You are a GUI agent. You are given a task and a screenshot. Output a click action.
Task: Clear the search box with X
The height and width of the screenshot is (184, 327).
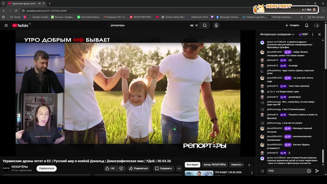coord(196,25)
